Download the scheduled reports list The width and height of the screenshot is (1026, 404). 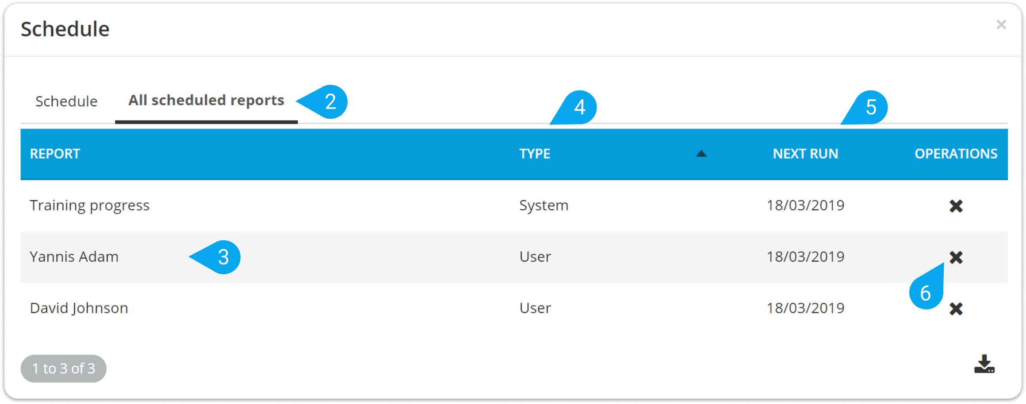(984, 365)
